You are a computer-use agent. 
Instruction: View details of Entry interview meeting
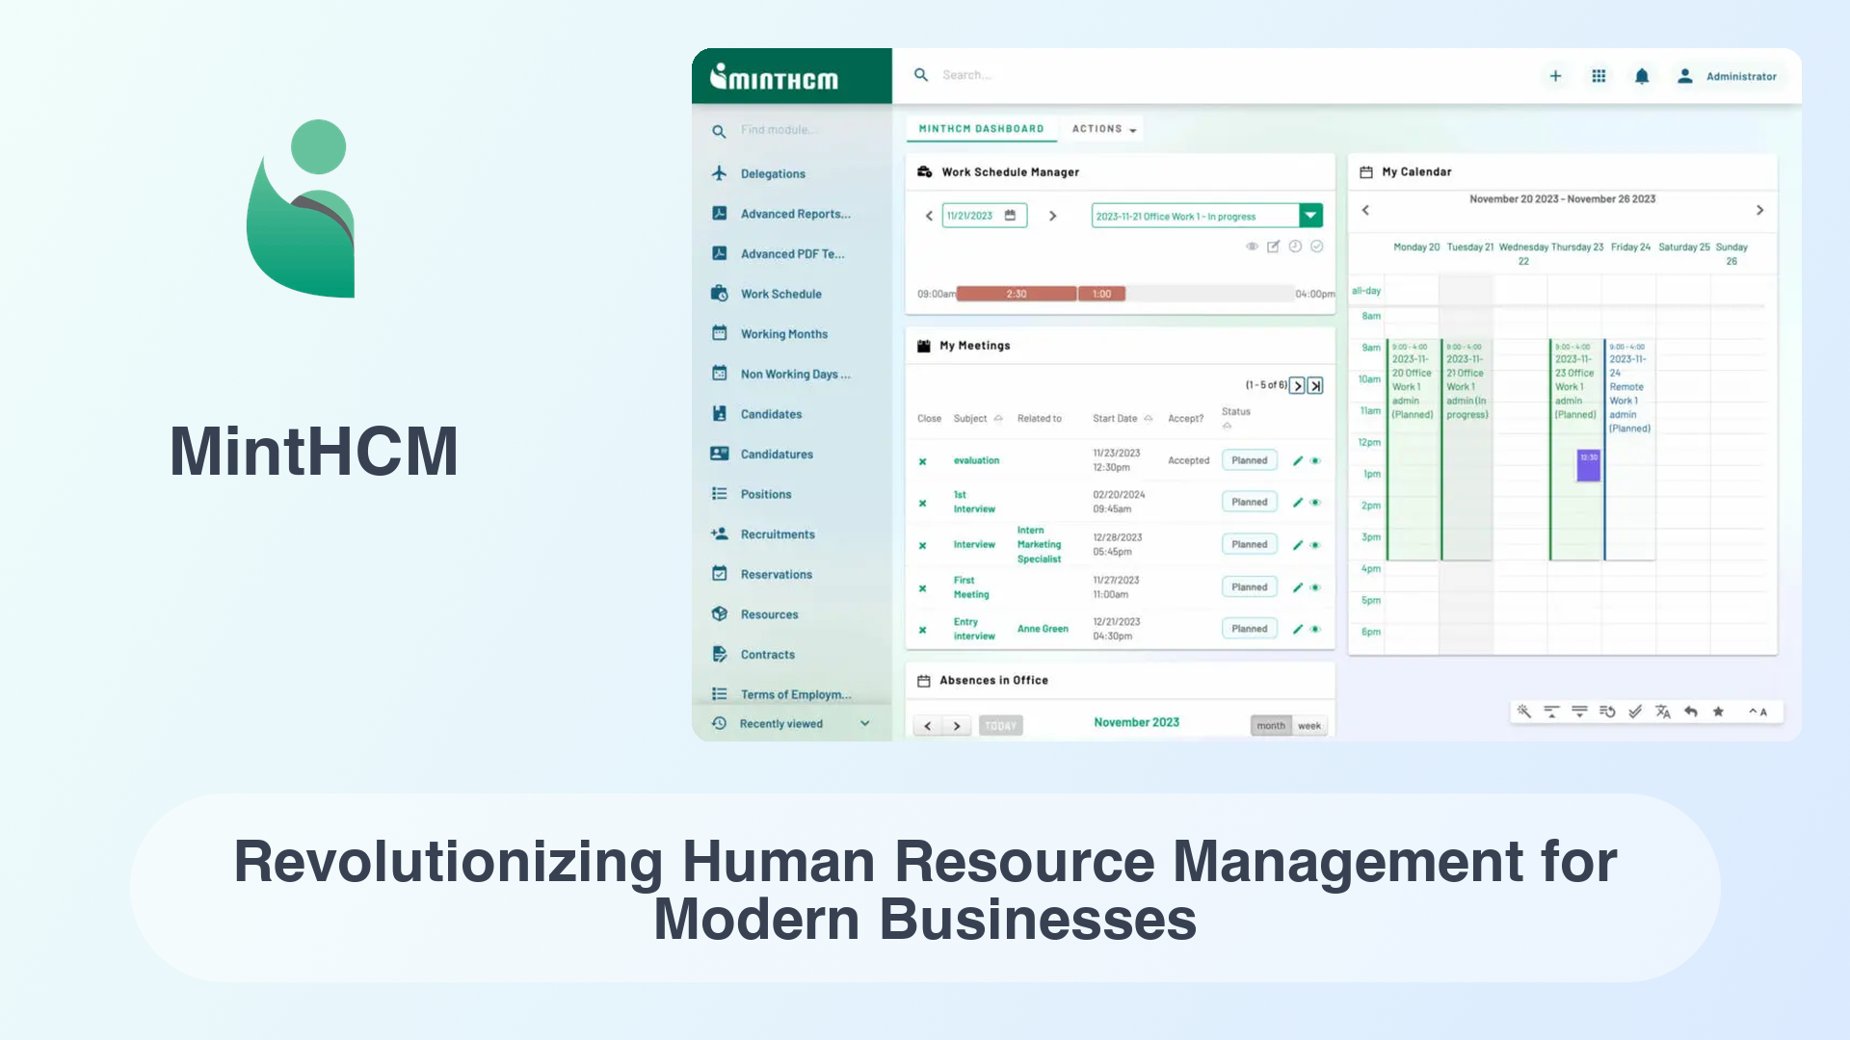coord(1315,629)
